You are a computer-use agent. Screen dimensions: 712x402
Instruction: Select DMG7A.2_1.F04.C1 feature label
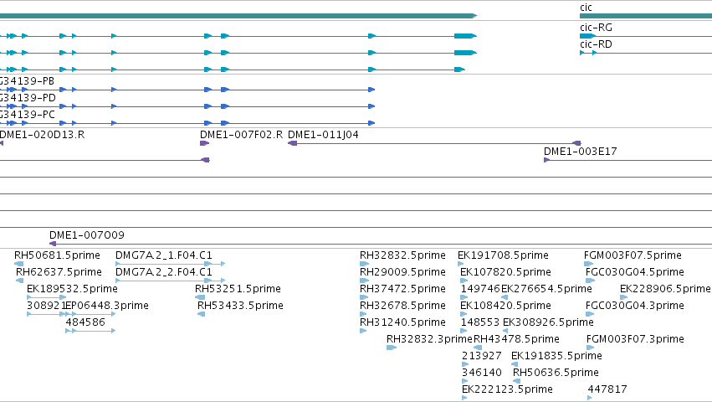tap(164, 255)
